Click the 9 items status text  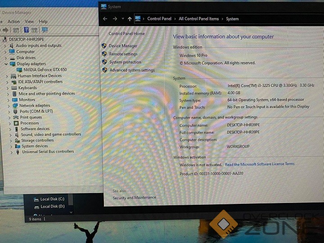pyautogui.click(x=35, y=219)
